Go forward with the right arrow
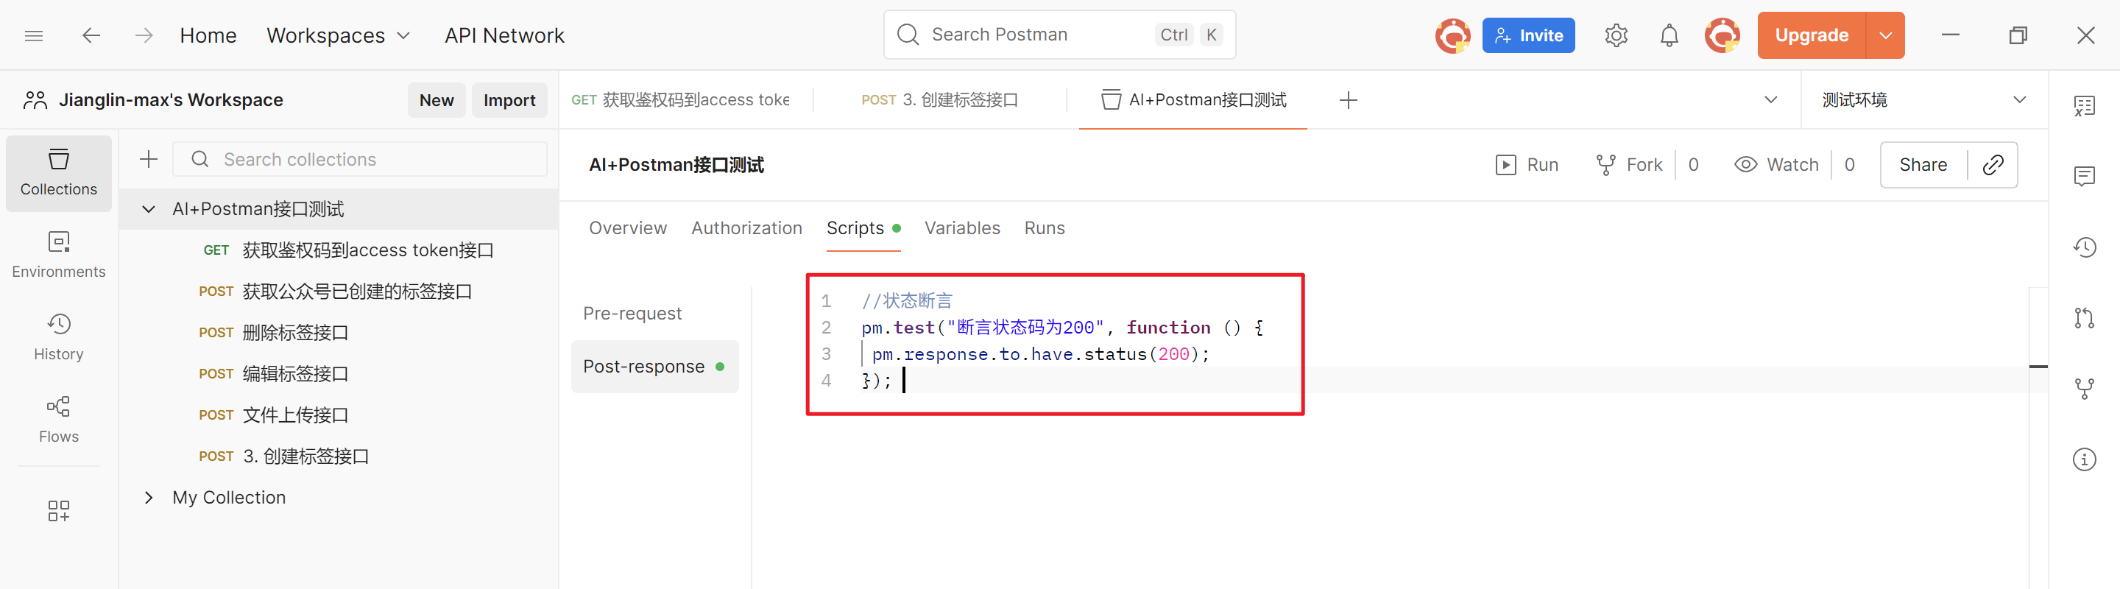This screenshot has width=2120, height=589. coord(144,35)
